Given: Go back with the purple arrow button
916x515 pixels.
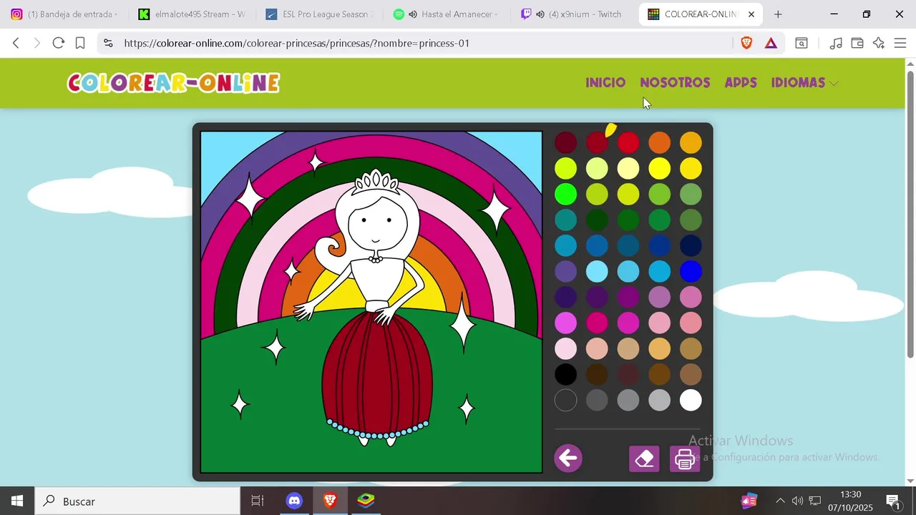Looking at the screenshot, I should tap(568, 458).
